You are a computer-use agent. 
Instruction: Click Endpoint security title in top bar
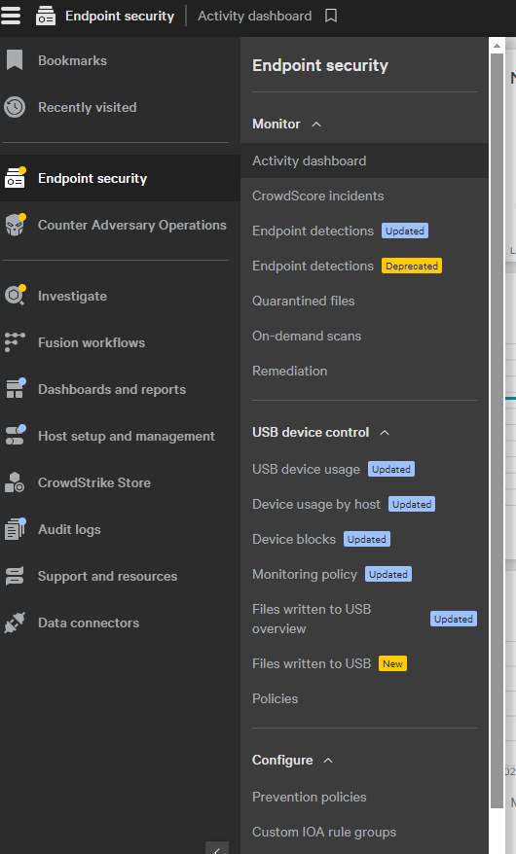click(x=120, y=17)
